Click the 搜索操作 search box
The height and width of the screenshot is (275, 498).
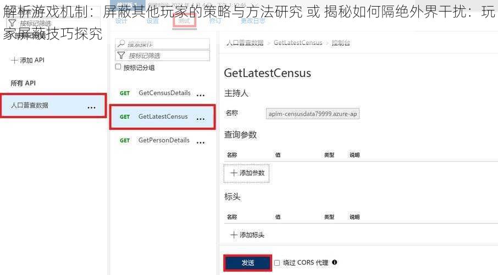point(162,44)
